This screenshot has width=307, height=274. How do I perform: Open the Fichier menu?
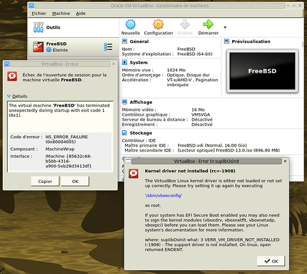coord(39,13)
